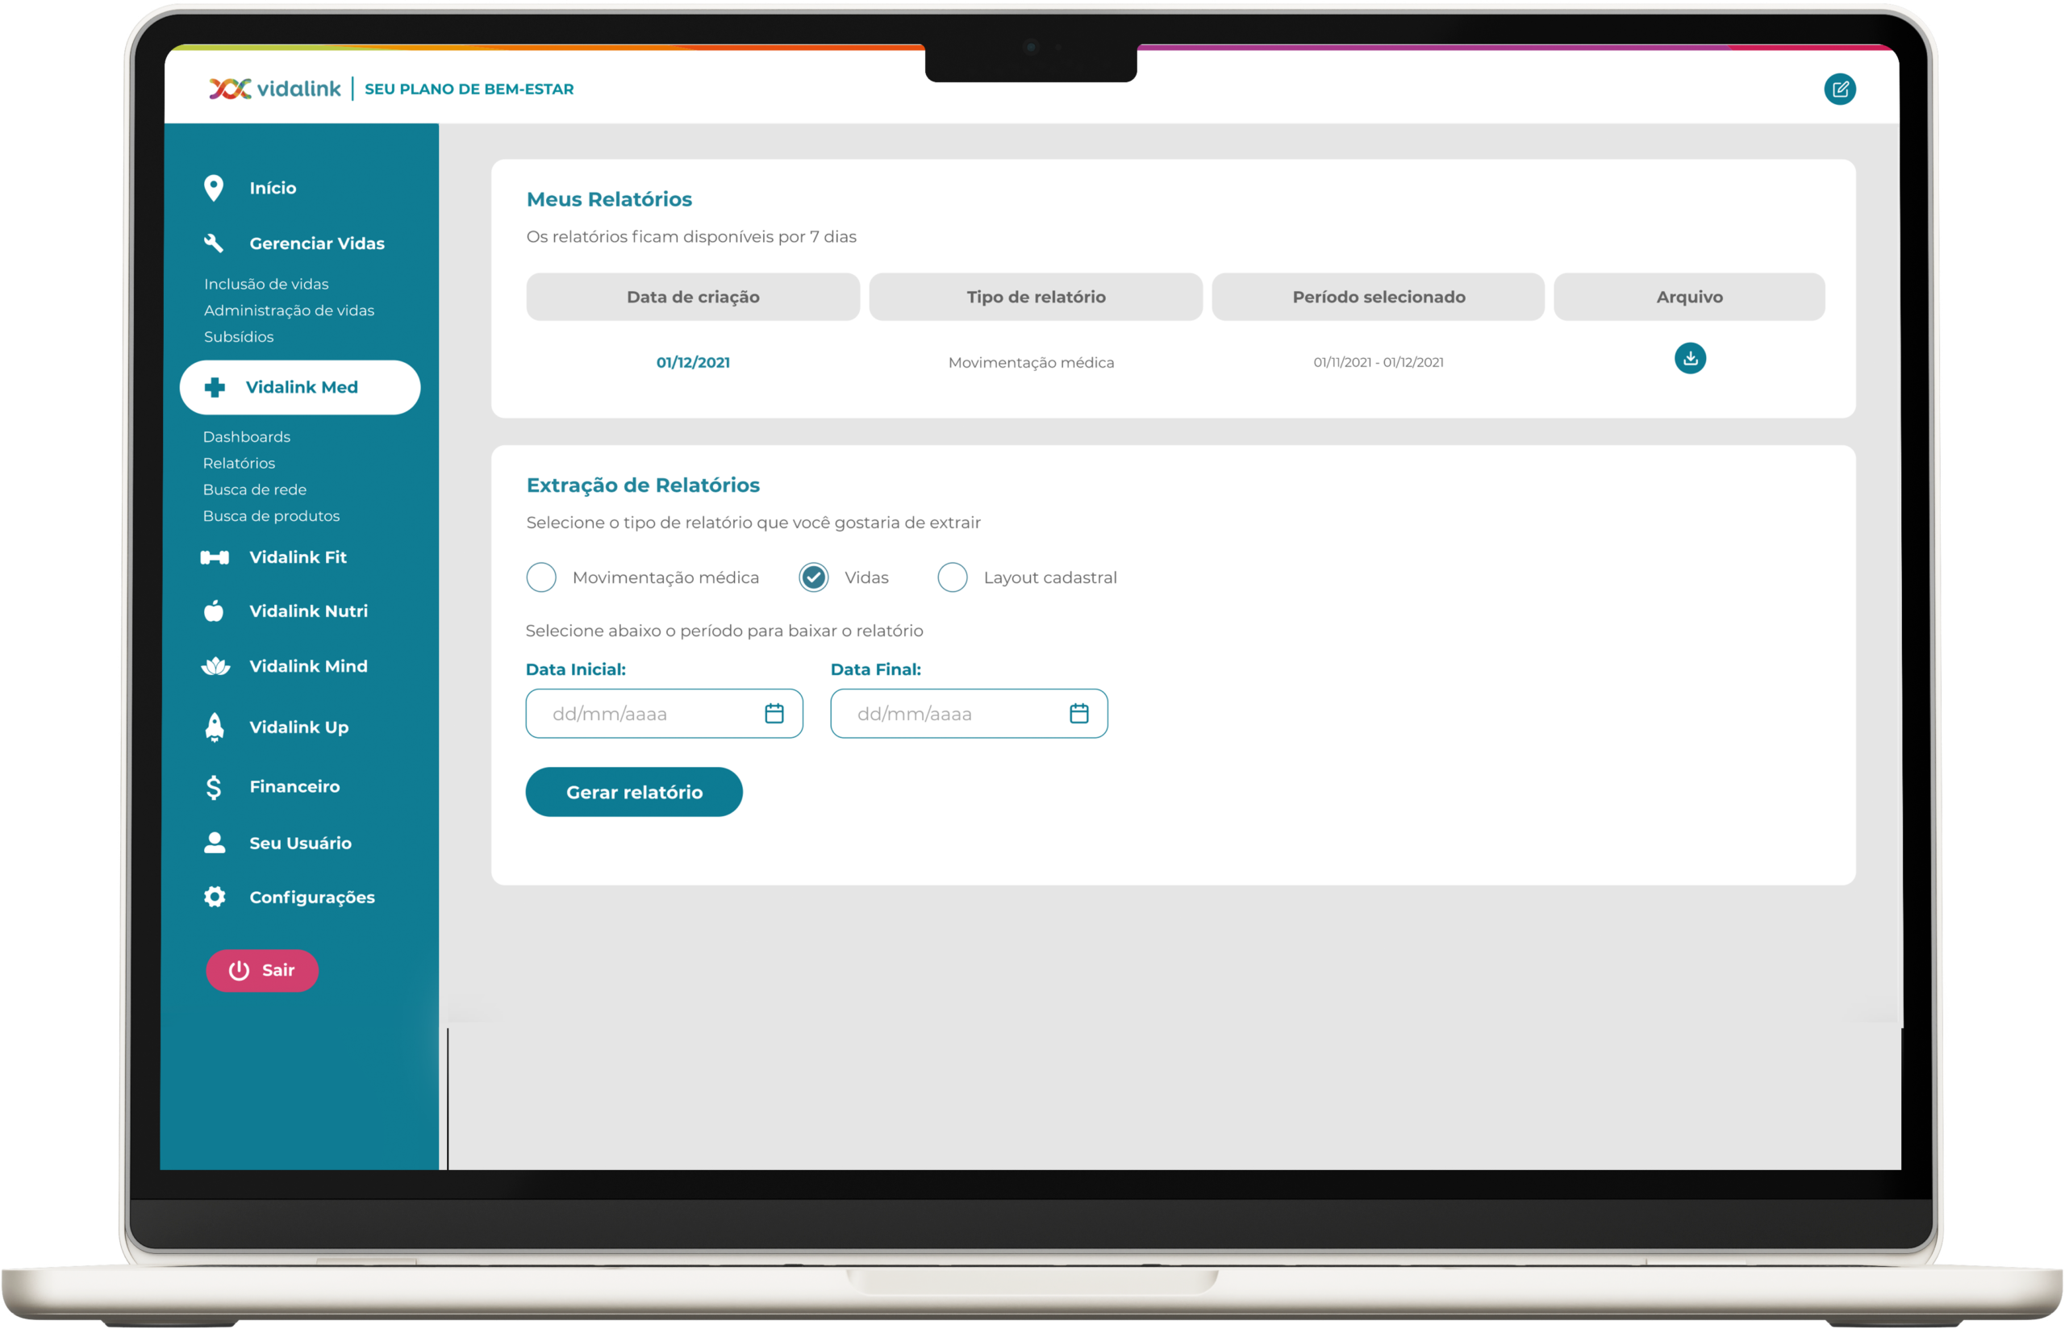The height and width of the screenshot is (1329, 2065).
Task: Focus the Data Final date field
Action: click(x=968, y=714)
